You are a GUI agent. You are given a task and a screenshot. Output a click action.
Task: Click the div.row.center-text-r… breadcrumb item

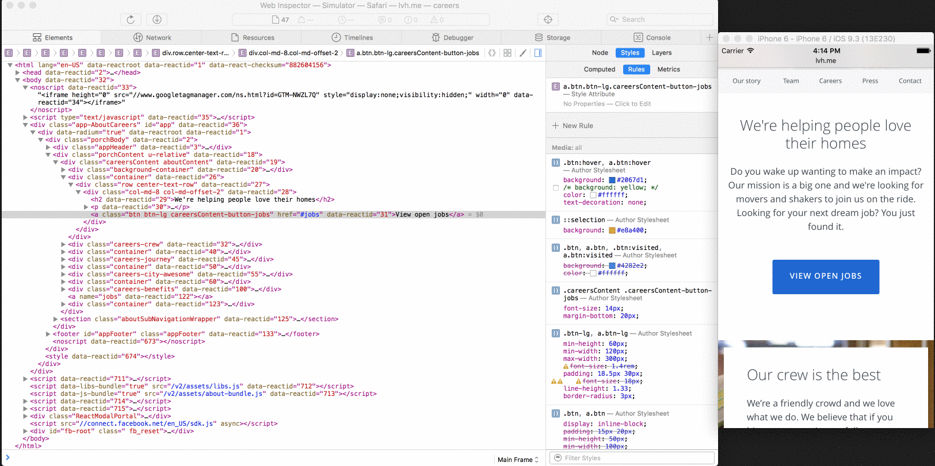click(x=190, y=53)
